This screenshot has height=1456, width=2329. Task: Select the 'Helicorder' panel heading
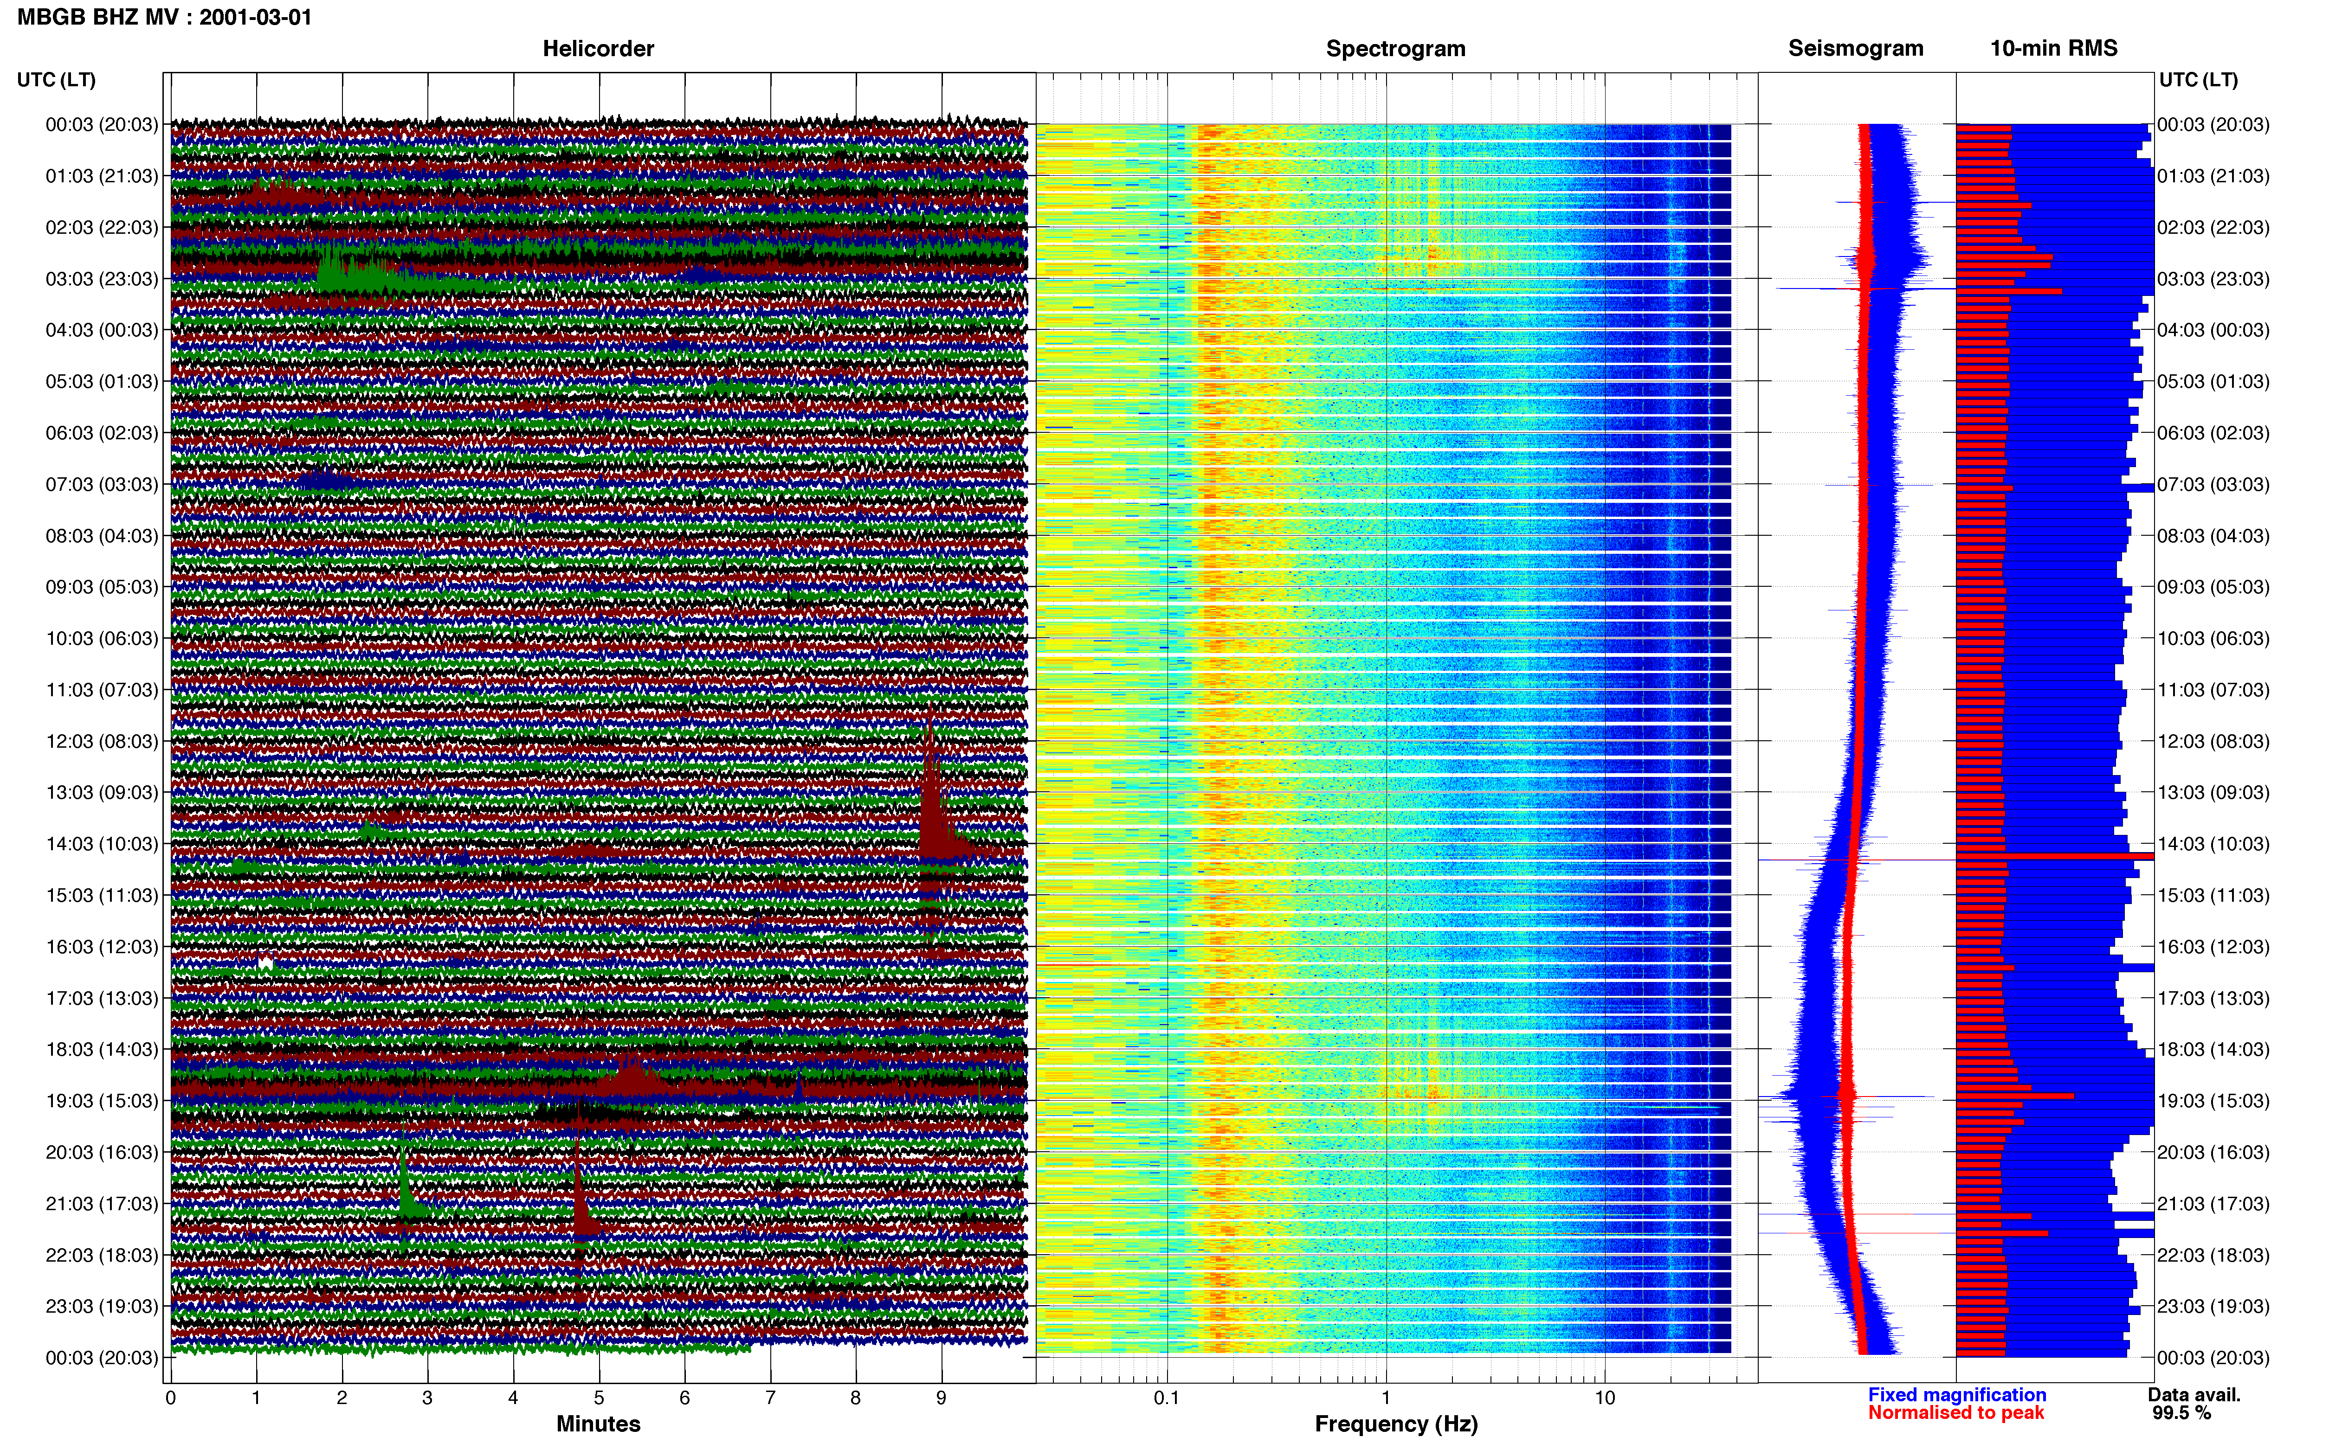click(x=598, y=48)
